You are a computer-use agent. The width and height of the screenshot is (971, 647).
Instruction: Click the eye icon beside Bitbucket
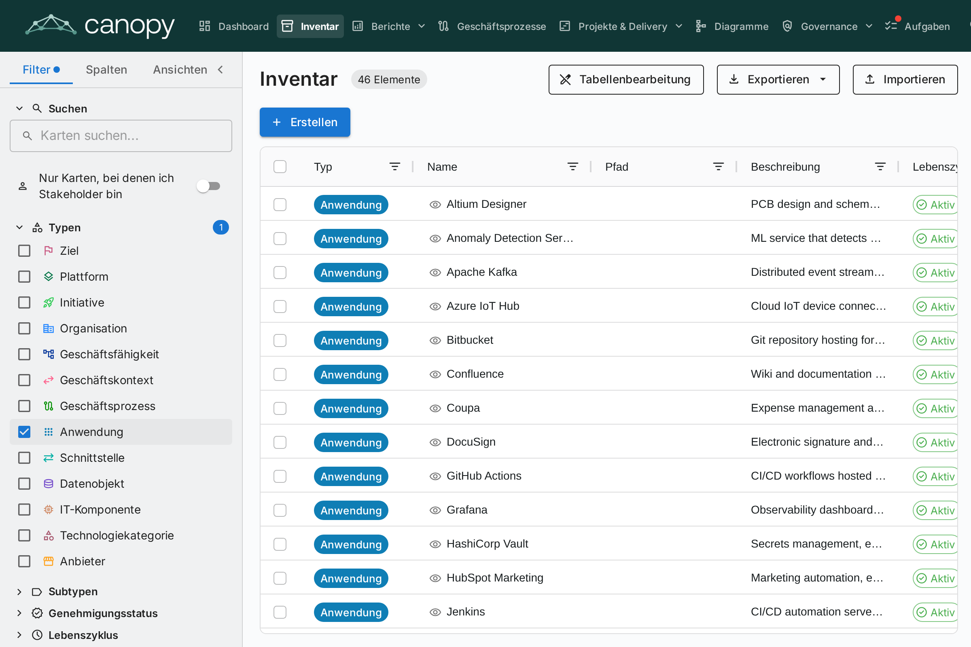(x=435, y=340)
